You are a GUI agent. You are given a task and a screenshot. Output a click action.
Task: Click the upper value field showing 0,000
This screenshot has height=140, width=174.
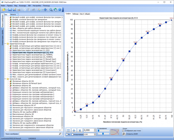point(89,130)
